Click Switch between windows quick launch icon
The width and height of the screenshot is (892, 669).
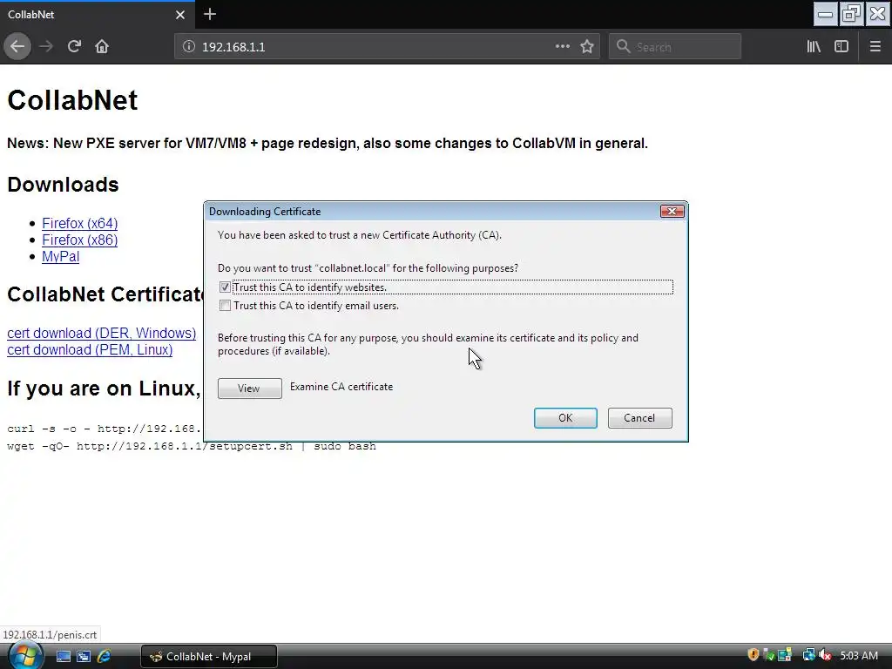(x=84, y=657)
